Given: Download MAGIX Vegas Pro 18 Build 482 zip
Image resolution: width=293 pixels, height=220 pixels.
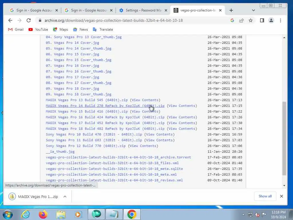Looking at the screenshot, I should pos(105,129).
